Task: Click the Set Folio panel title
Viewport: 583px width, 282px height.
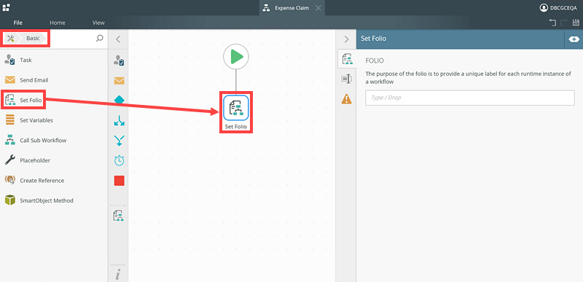Action: coord(373,39)
